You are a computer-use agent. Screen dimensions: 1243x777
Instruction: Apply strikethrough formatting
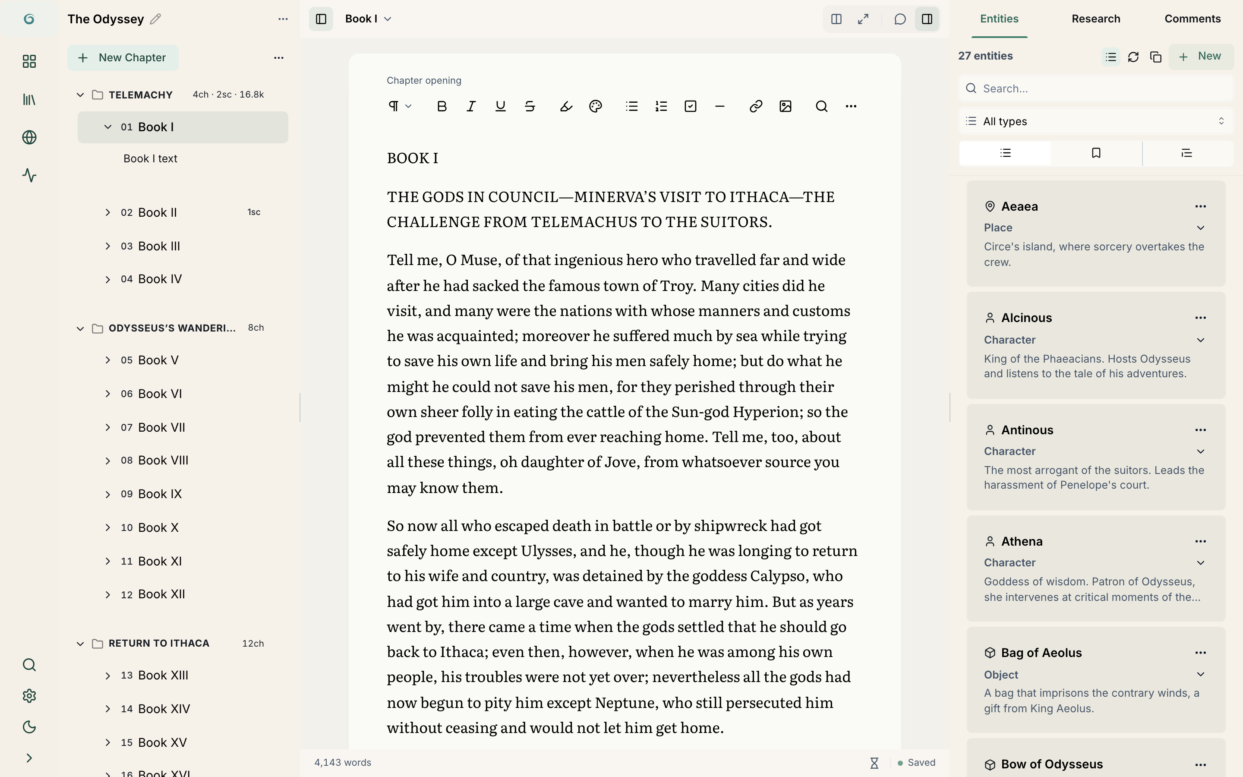point(530,106)
